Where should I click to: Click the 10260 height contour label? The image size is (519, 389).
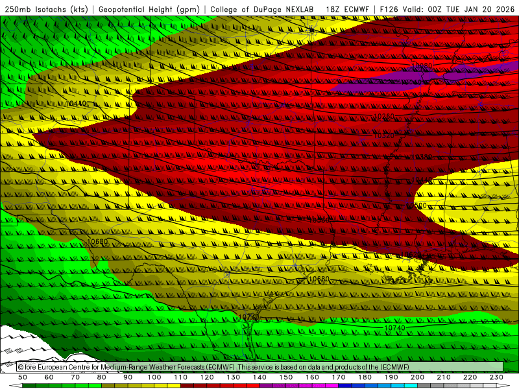point(384,117)
